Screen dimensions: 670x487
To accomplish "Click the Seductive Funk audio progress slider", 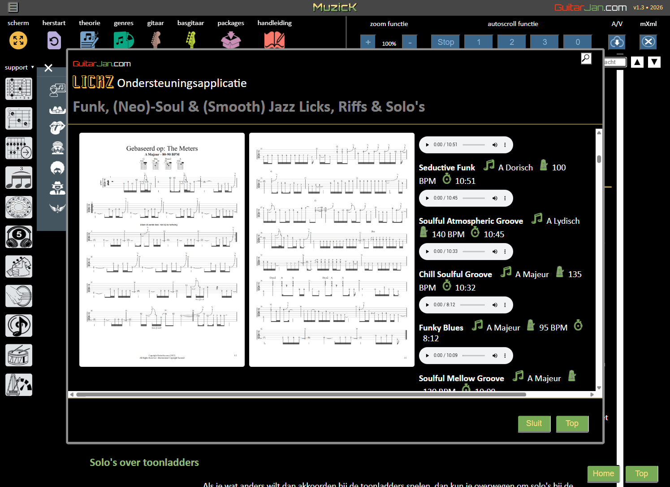I will pos(474,145).
